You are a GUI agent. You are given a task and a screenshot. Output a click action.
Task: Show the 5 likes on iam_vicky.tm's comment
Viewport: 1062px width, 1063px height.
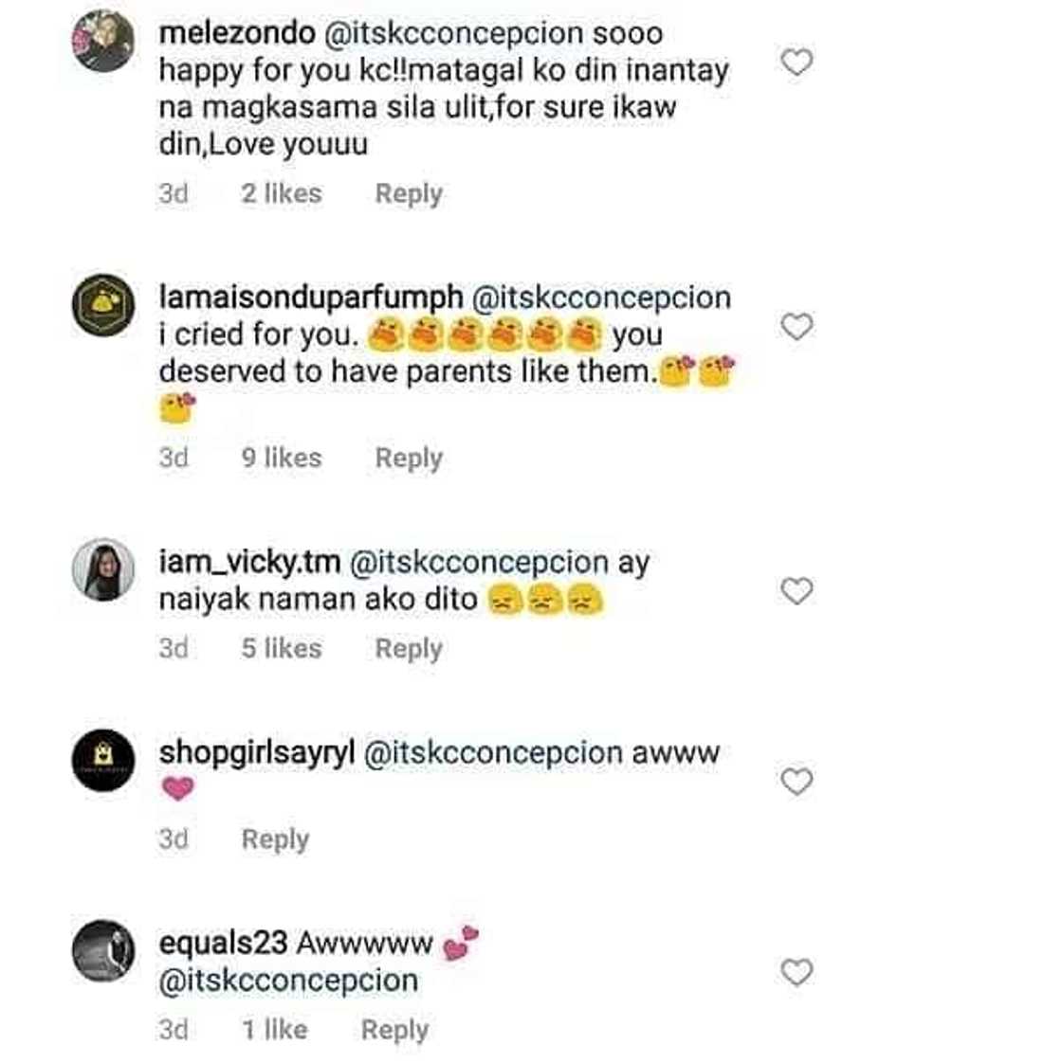pyautogui.click(x=281, y=649)
